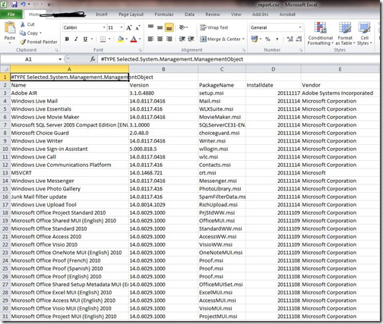This screenshot has height=324, width=383.
Task: Open the font size 11 dropdown
Action: (122, 27)
